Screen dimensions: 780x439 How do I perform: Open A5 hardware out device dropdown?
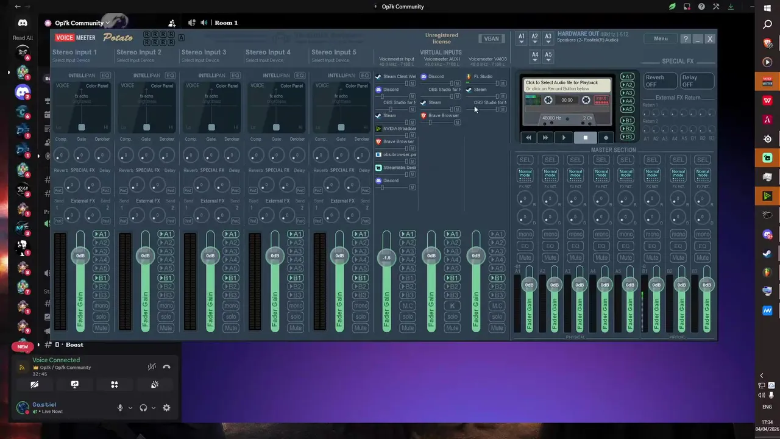tap(548, 55)
